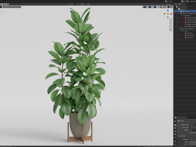
Task: Toggle proportional editing
Action: pyautogui.click(x=88, y=4)
